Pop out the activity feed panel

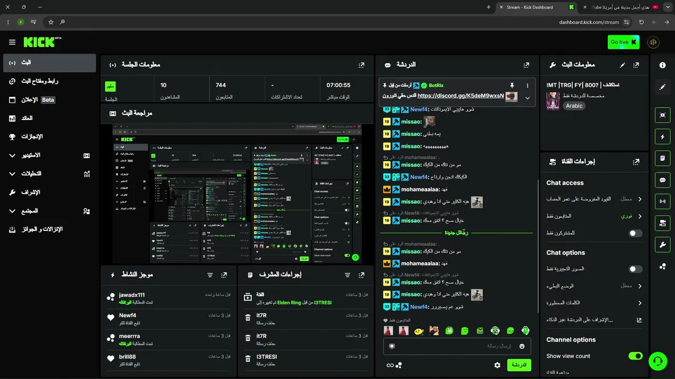pyautogui.click(x=224, y=275)
